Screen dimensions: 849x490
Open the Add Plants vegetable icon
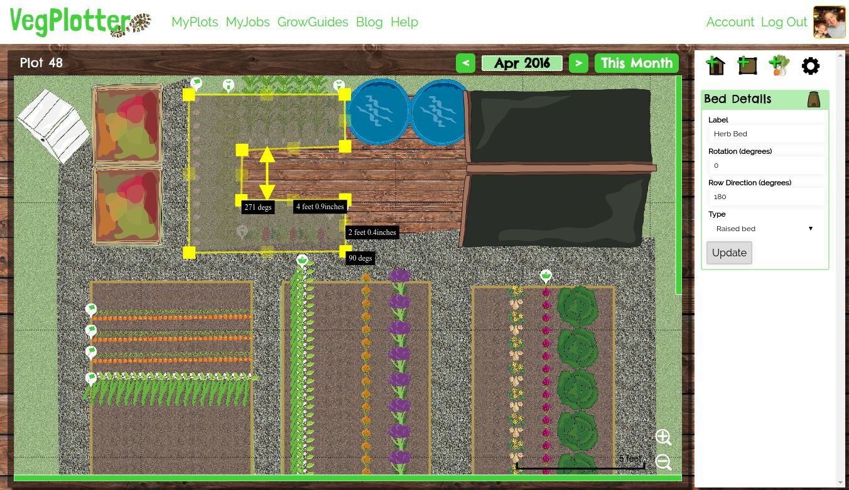coord(778,65)
